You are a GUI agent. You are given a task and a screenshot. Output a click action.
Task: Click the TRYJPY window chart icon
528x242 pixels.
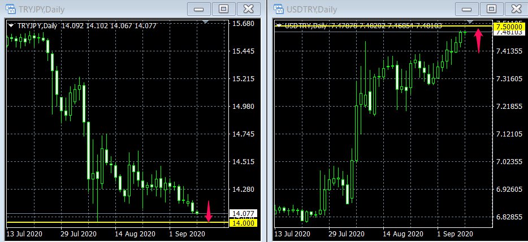[x=10, y=9]
